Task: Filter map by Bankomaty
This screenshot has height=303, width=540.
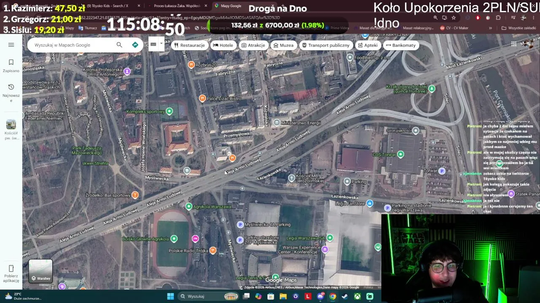Action: [x=401, y=45]
